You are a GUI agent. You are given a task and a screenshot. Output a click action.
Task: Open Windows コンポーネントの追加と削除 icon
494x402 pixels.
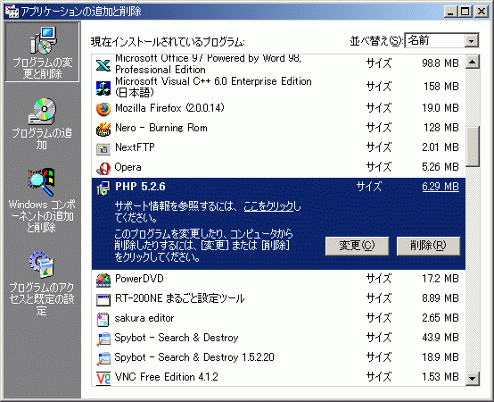(x=42, y=181)
